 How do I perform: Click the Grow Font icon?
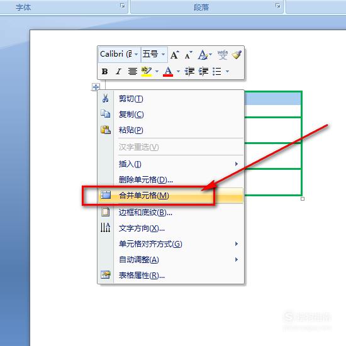[x=174, y=55]
